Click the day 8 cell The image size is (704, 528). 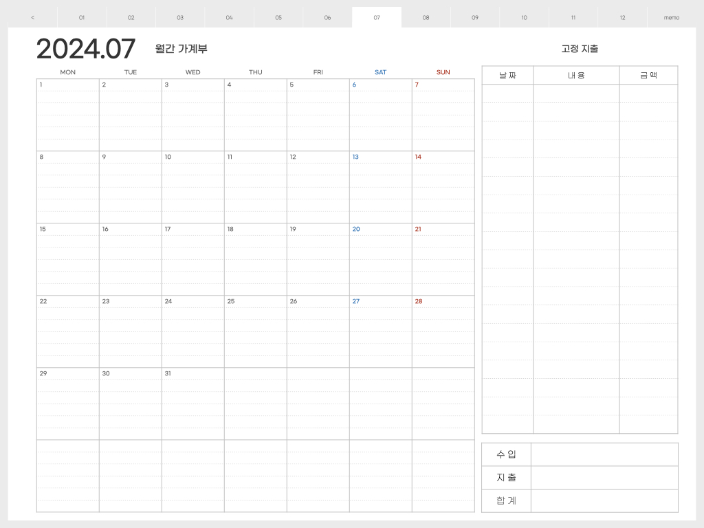[x=68, y=187]
